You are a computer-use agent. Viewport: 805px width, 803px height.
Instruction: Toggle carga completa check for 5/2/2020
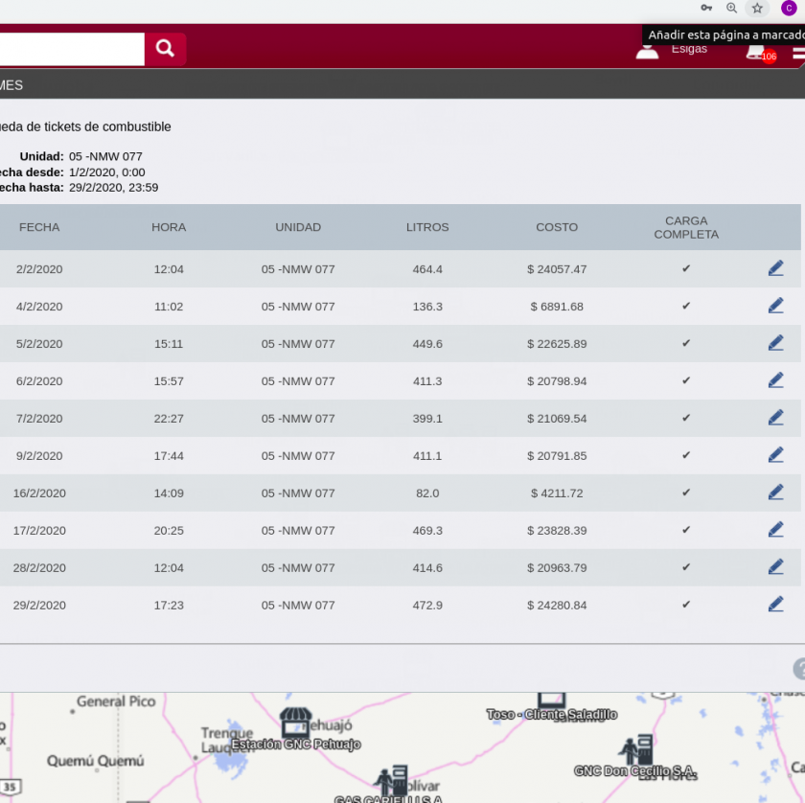[686, 344]
